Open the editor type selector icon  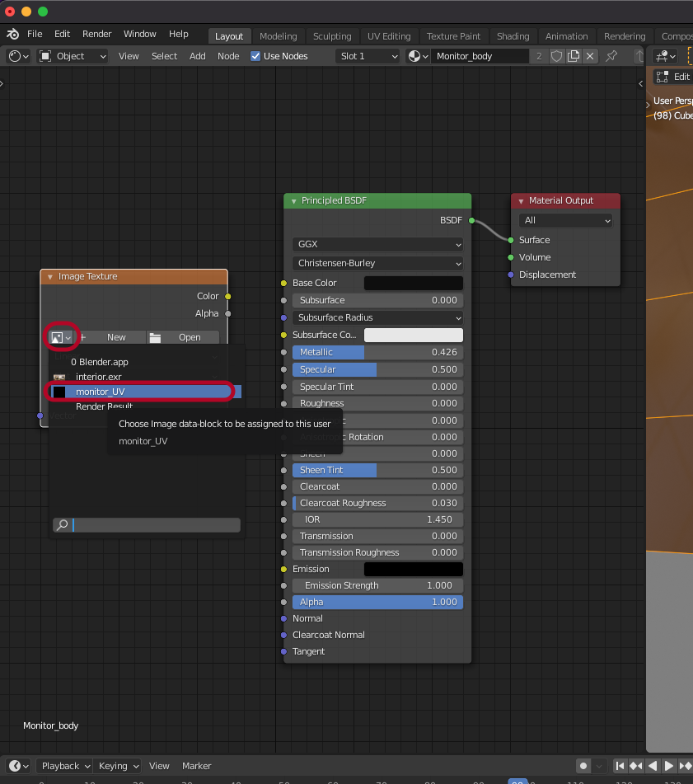tap(19, 56)
